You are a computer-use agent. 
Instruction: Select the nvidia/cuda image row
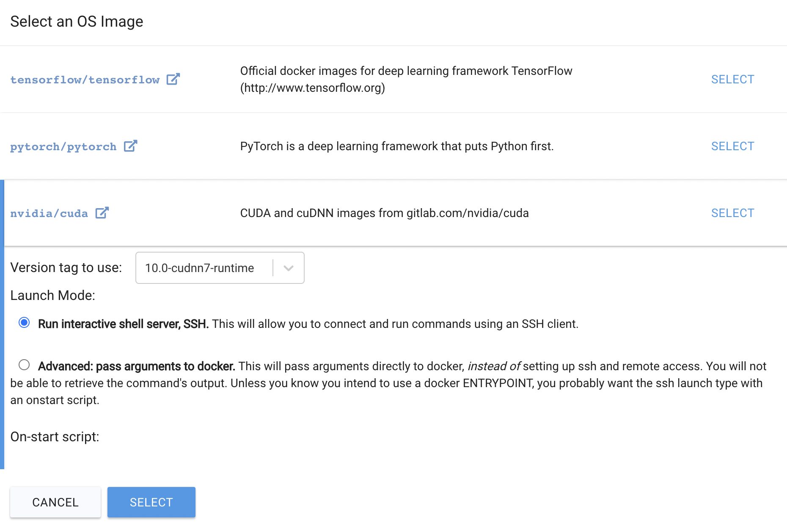coord(732,213)
